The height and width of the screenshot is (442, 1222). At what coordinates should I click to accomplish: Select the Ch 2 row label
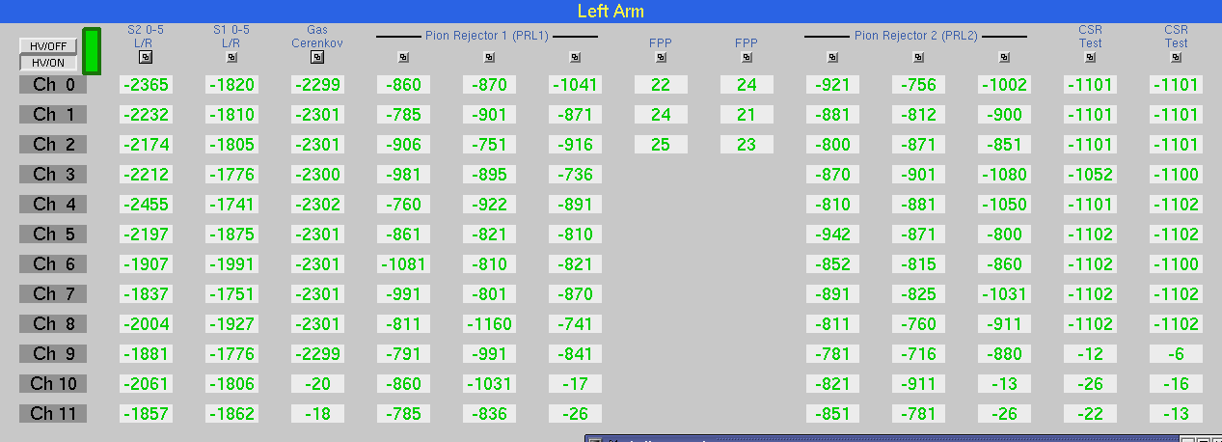[x=53, y=145]
